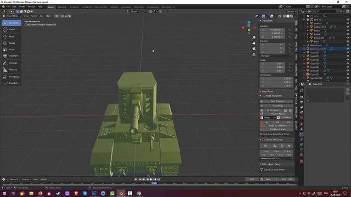Screen dimensions: 351x197
Task: Toggle X-ray view icon
Action: (x=280, y=16)
